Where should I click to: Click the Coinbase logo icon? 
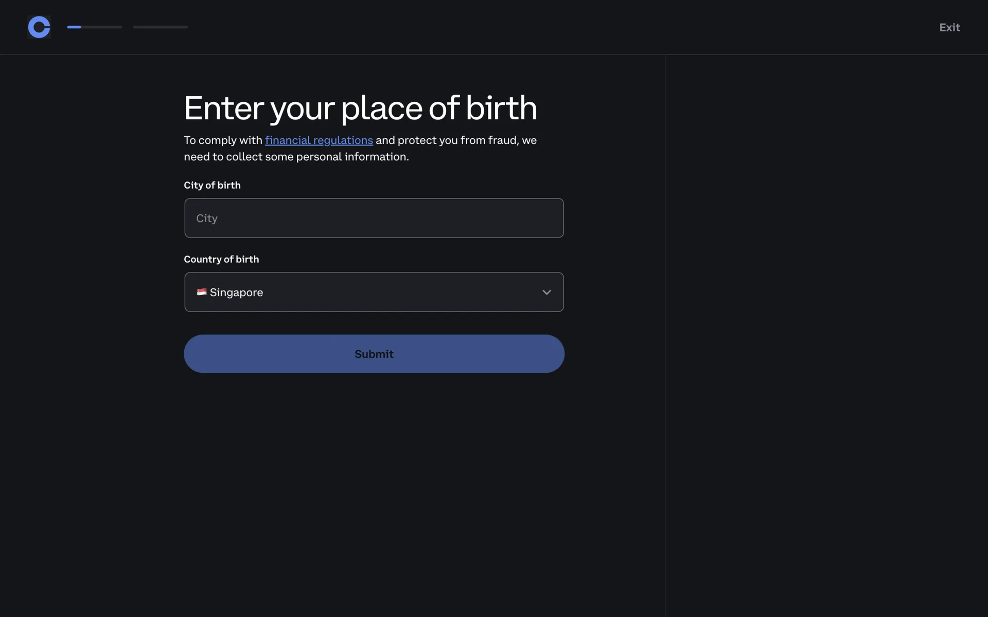[39, 27]
